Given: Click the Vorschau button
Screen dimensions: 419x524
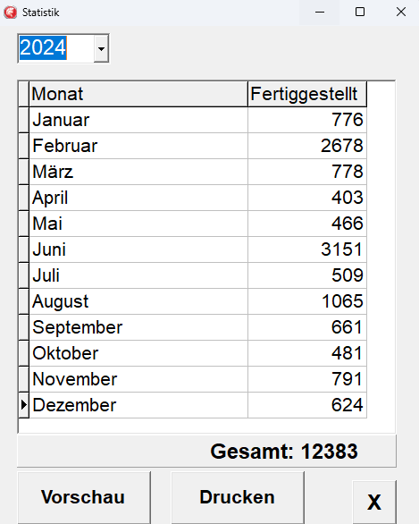Looking at the screenshot, I should point(84,497).
